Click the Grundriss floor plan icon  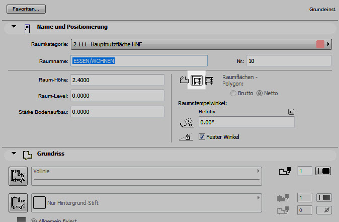[x=28, y=155]
